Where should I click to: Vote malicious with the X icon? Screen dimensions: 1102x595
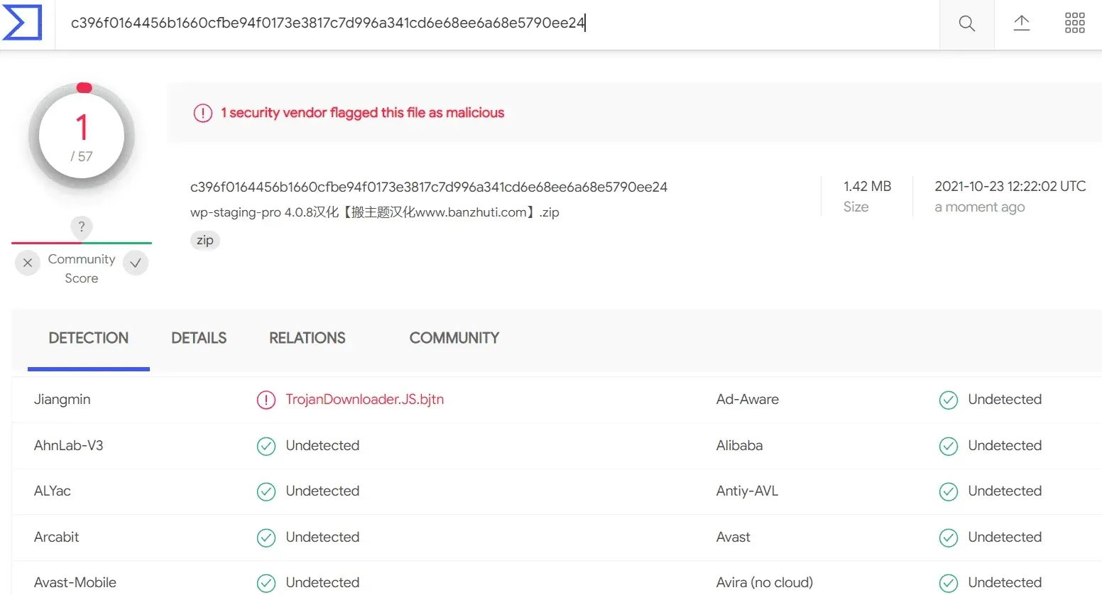tap(28, 263)
